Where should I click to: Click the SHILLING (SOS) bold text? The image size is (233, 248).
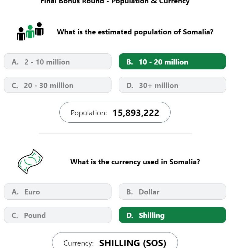pyautogui.click(x=133, y=243)
